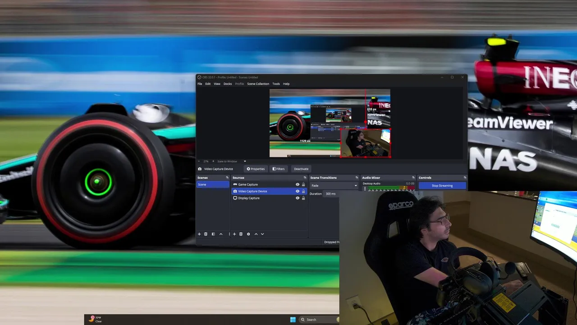The image size is (577, 325).
Task: Click the transition Duration field
Action: 331,194
